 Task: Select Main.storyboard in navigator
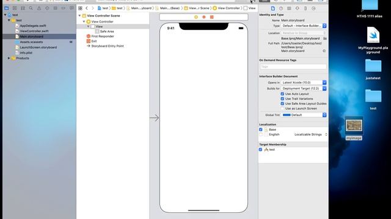tap(32, 36)
